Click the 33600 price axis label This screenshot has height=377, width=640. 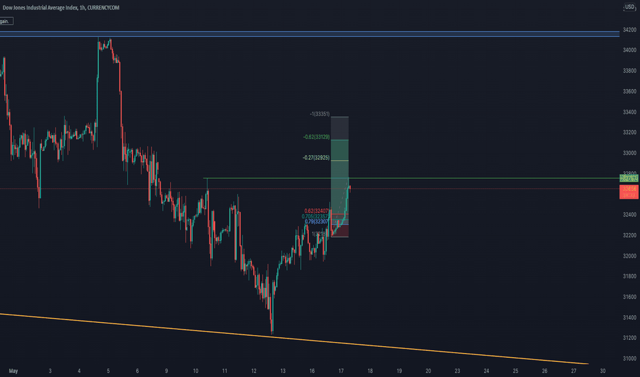pos(630,91)
